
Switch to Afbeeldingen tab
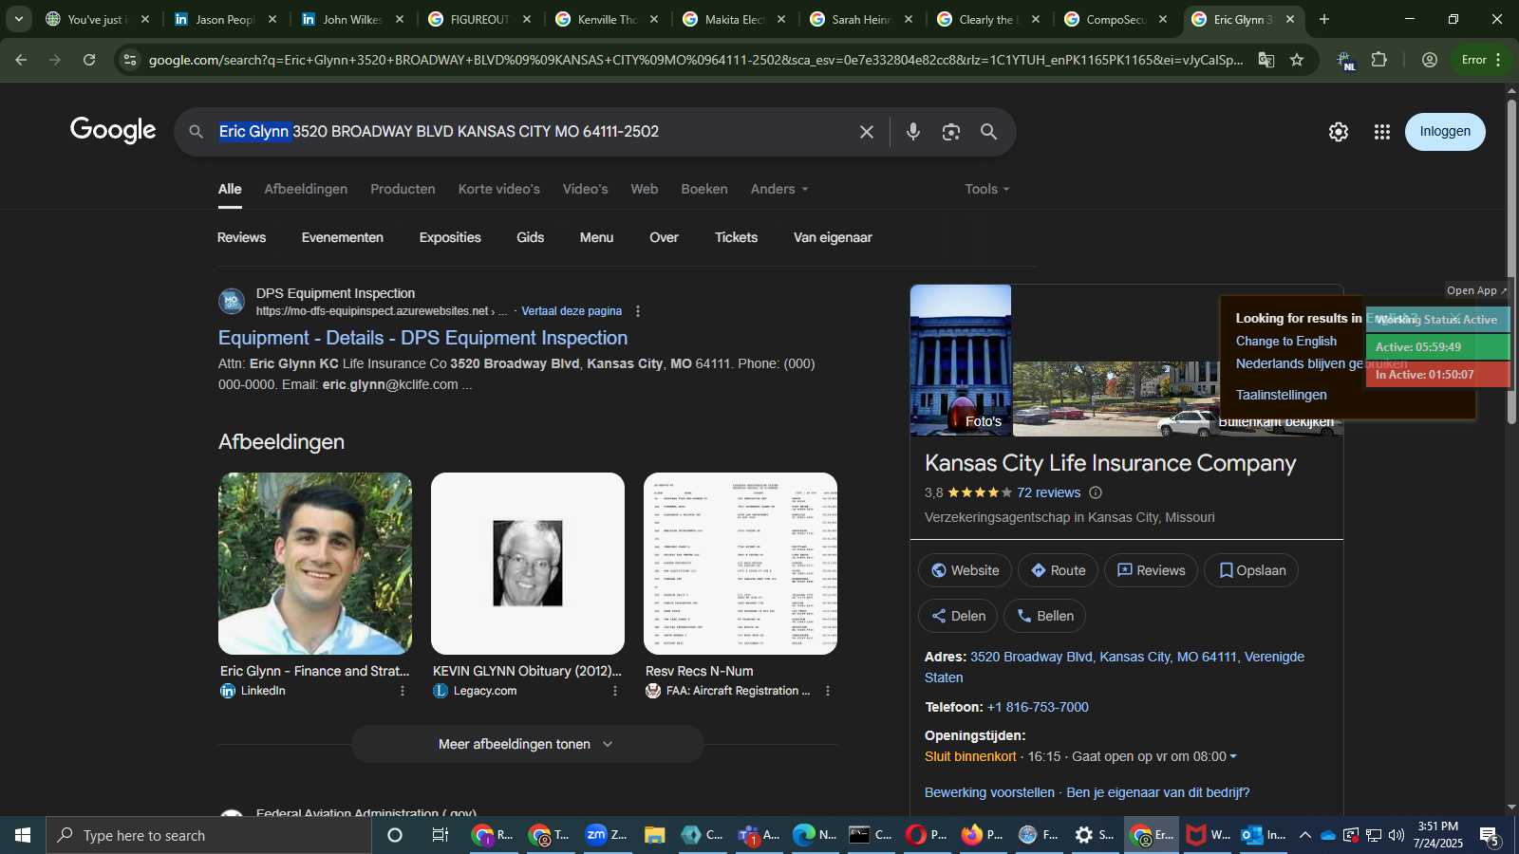306,189
